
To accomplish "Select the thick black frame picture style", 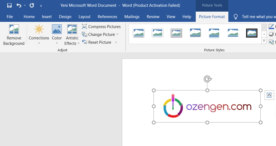I will pyautogui.click(x=251, y=33).
